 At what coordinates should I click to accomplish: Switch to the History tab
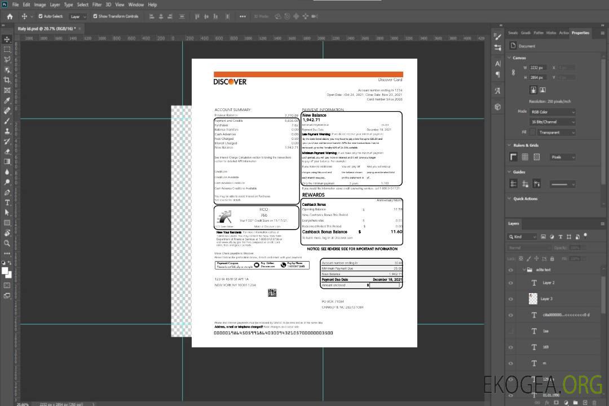551,33
